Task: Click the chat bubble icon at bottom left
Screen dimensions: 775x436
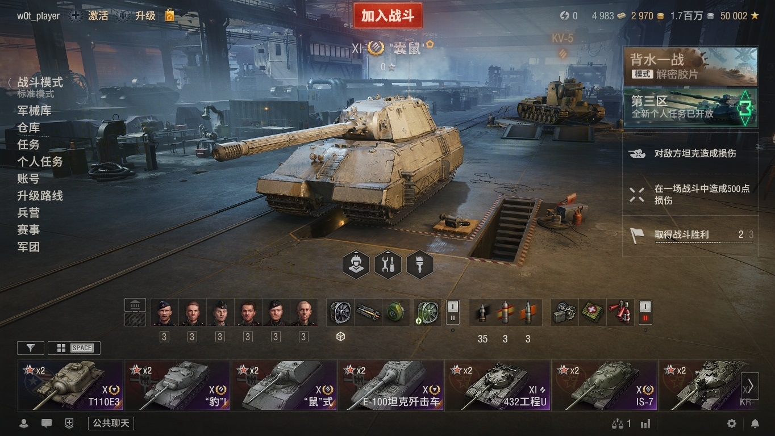Action: click(47, 424)
